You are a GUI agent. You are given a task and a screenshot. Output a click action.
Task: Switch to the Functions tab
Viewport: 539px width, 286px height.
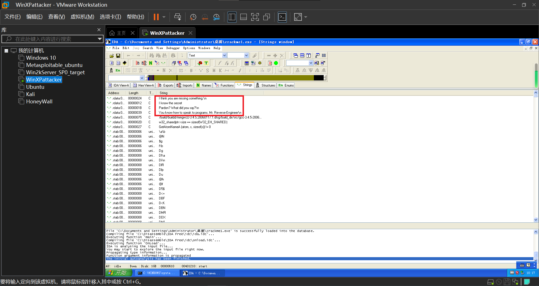(224, 85)
